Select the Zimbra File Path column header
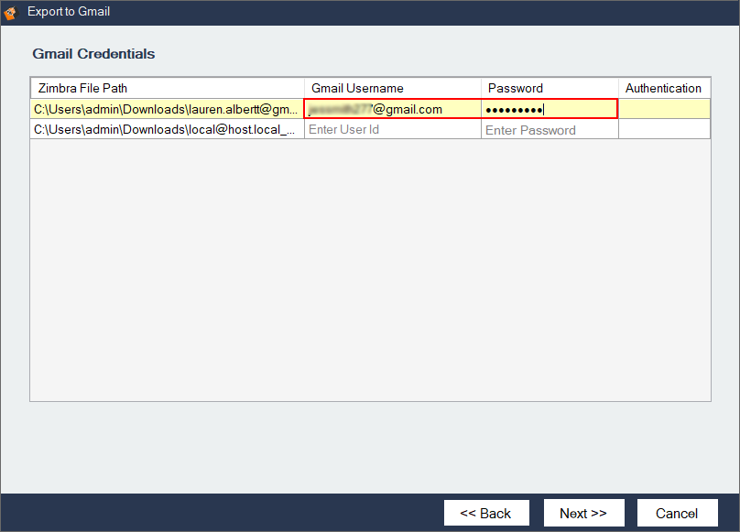 click(x=168, y=88)
